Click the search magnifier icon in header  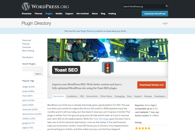pos(166,6)
